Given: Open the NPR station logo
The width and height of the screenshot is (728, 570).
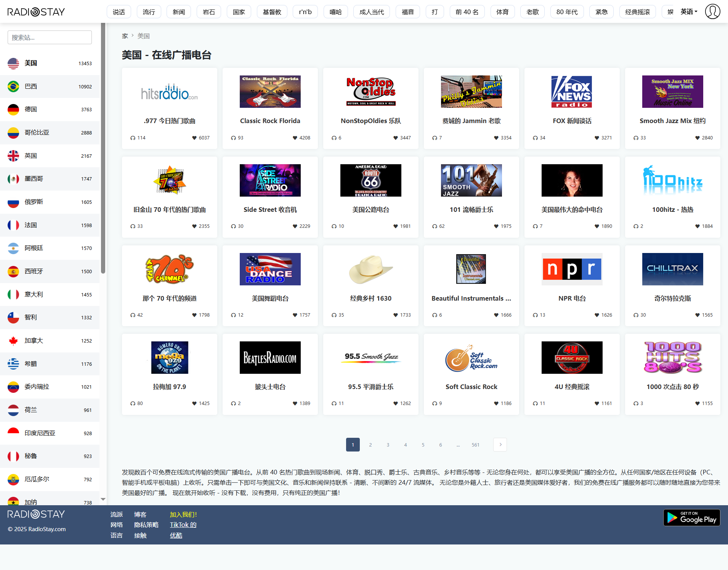Looking at the screenshot, I should coord(572,269).
